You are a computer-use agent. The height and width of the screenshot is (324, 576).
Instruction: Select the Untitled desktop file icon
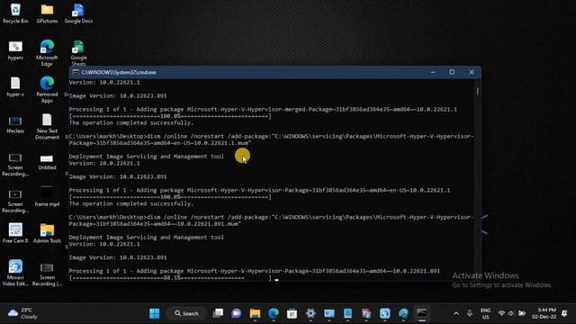click(47, 162)
